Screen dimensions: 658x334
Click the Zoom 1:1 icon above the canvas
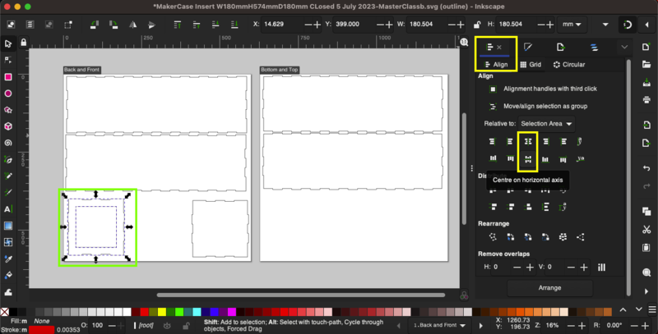[x=464, y=42]
